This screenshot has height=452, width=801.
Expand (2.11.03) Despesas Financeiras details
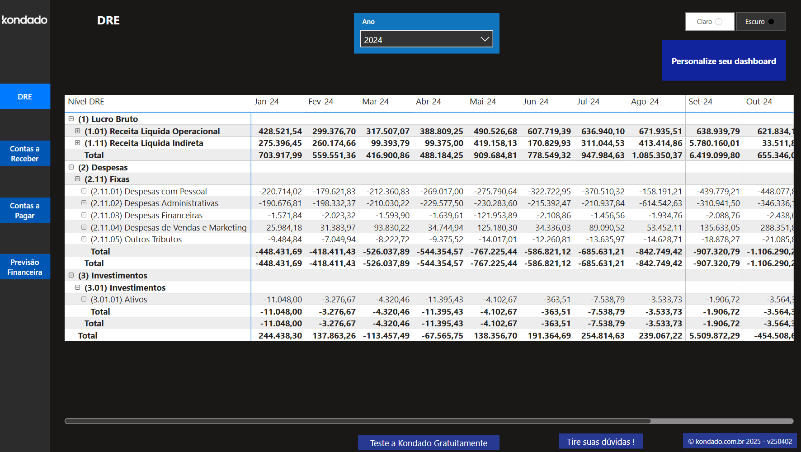click(x=84, y=215)
